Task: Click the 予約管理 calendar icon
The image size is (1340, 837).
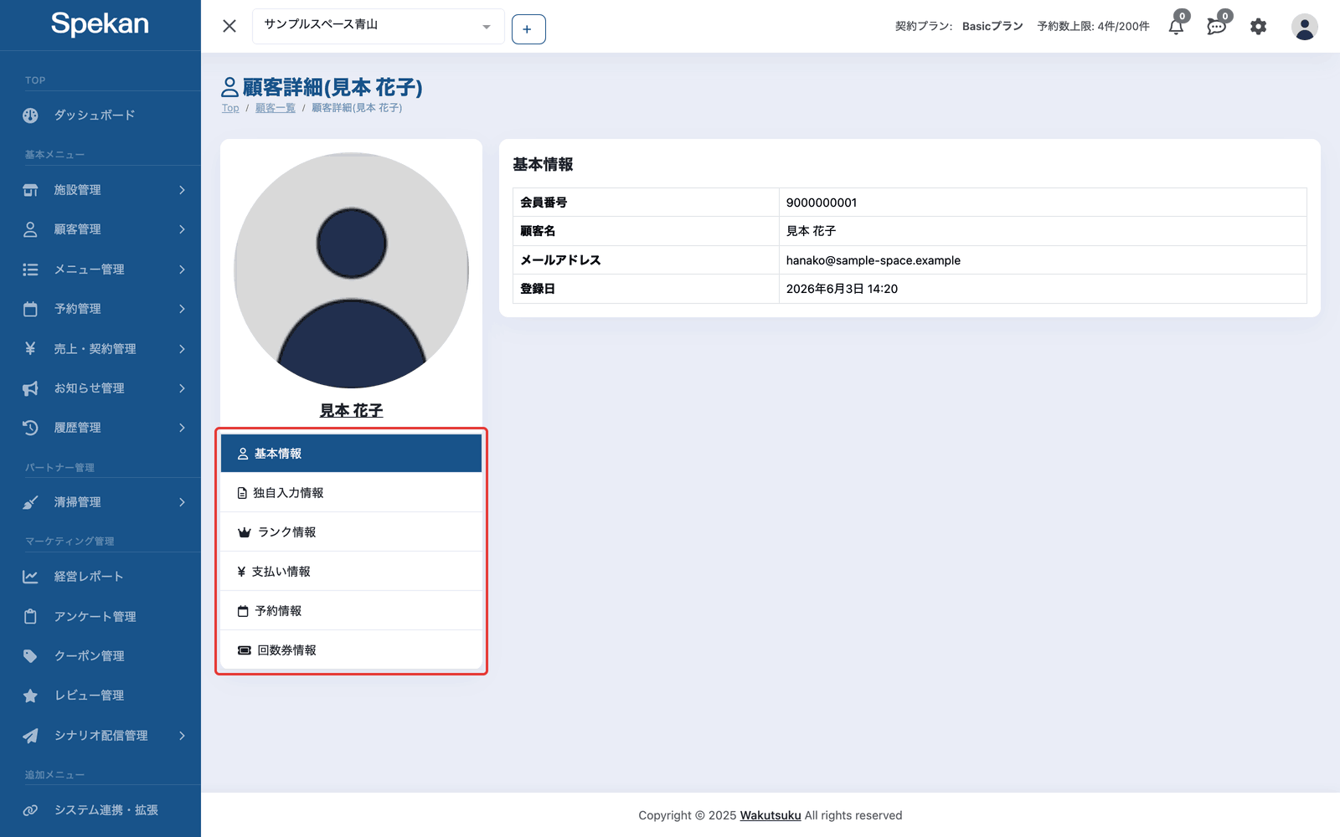Action: click(30, 309)
